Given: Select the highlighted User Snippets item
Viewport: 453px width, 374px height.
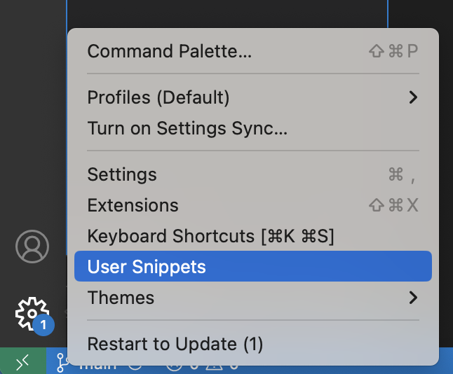Looking at the screenshot, I should 253,266.
